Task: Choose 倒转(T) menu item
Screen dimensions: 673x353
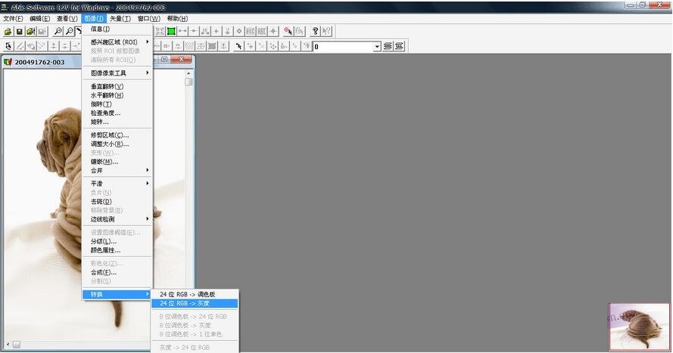Action: pyautogui.click(x=117, y=104)
